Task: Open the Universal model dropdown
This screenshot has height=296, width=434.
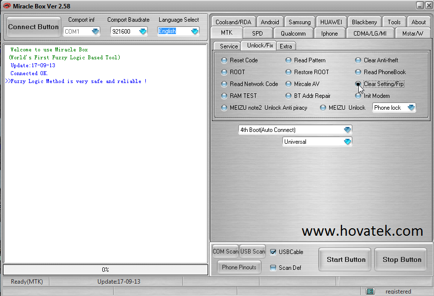Action: coord(317,142)
